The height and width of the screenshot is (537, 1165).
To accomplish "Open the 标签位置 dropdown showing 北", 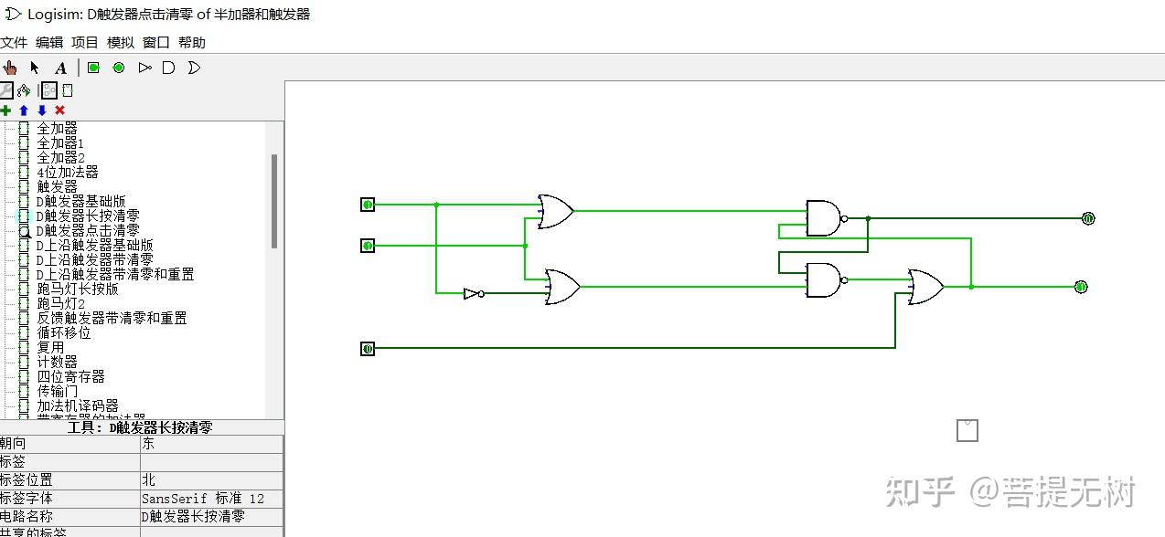I will pos(210,479).
